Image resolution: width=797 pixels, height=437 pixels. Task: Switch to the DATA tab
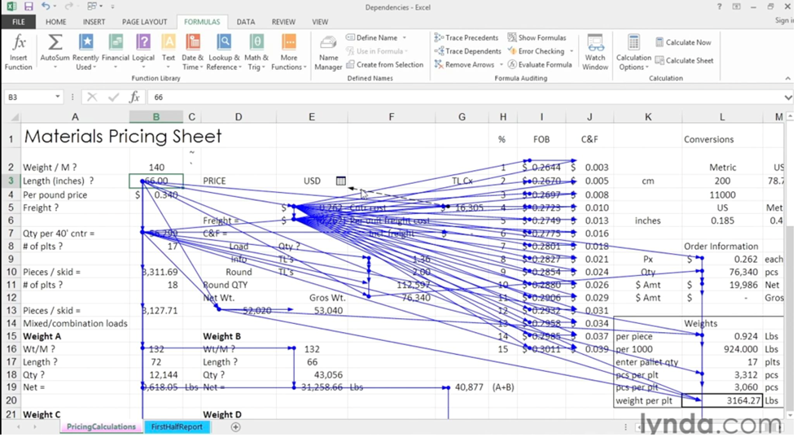pyautogui.click(x=246, y=22)
